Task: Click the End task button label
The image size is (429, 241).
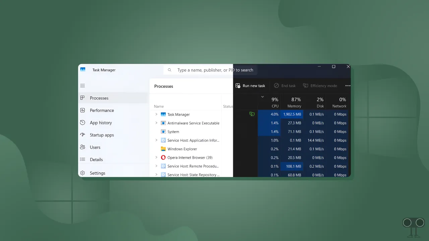Action: tap(289, 86)
